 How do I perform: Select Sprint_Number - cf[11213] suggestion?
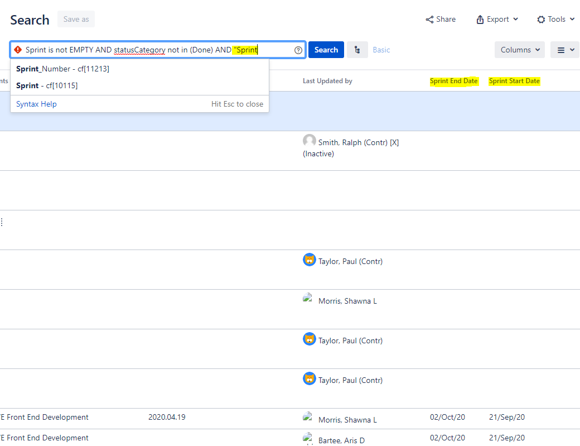[139, 69]
